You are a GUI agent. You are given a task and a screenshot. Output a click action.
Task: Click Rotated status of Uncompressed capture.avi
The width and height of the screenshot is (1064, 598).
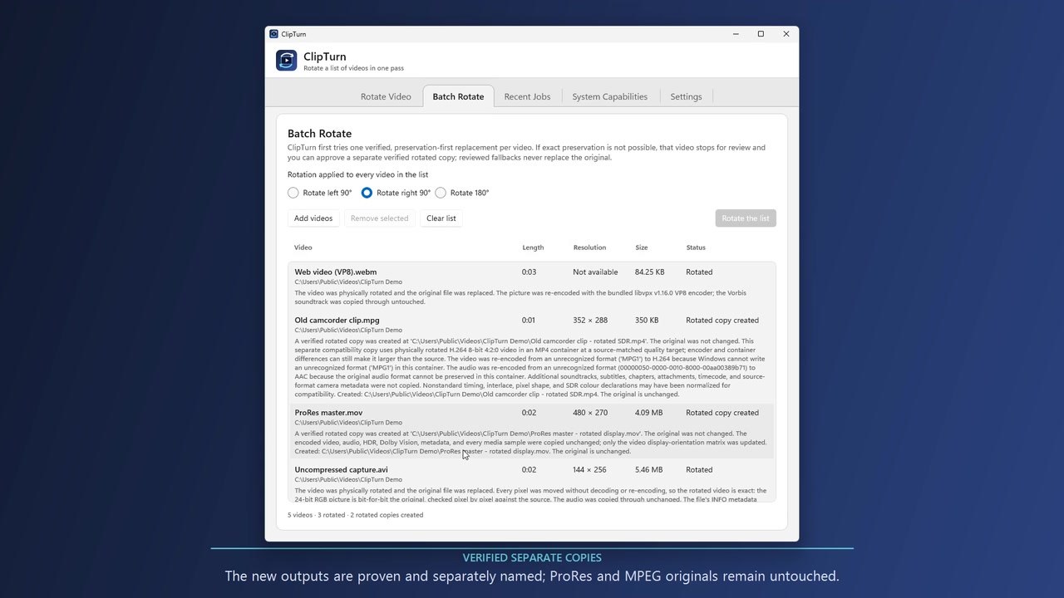click(x=699, y=470)
